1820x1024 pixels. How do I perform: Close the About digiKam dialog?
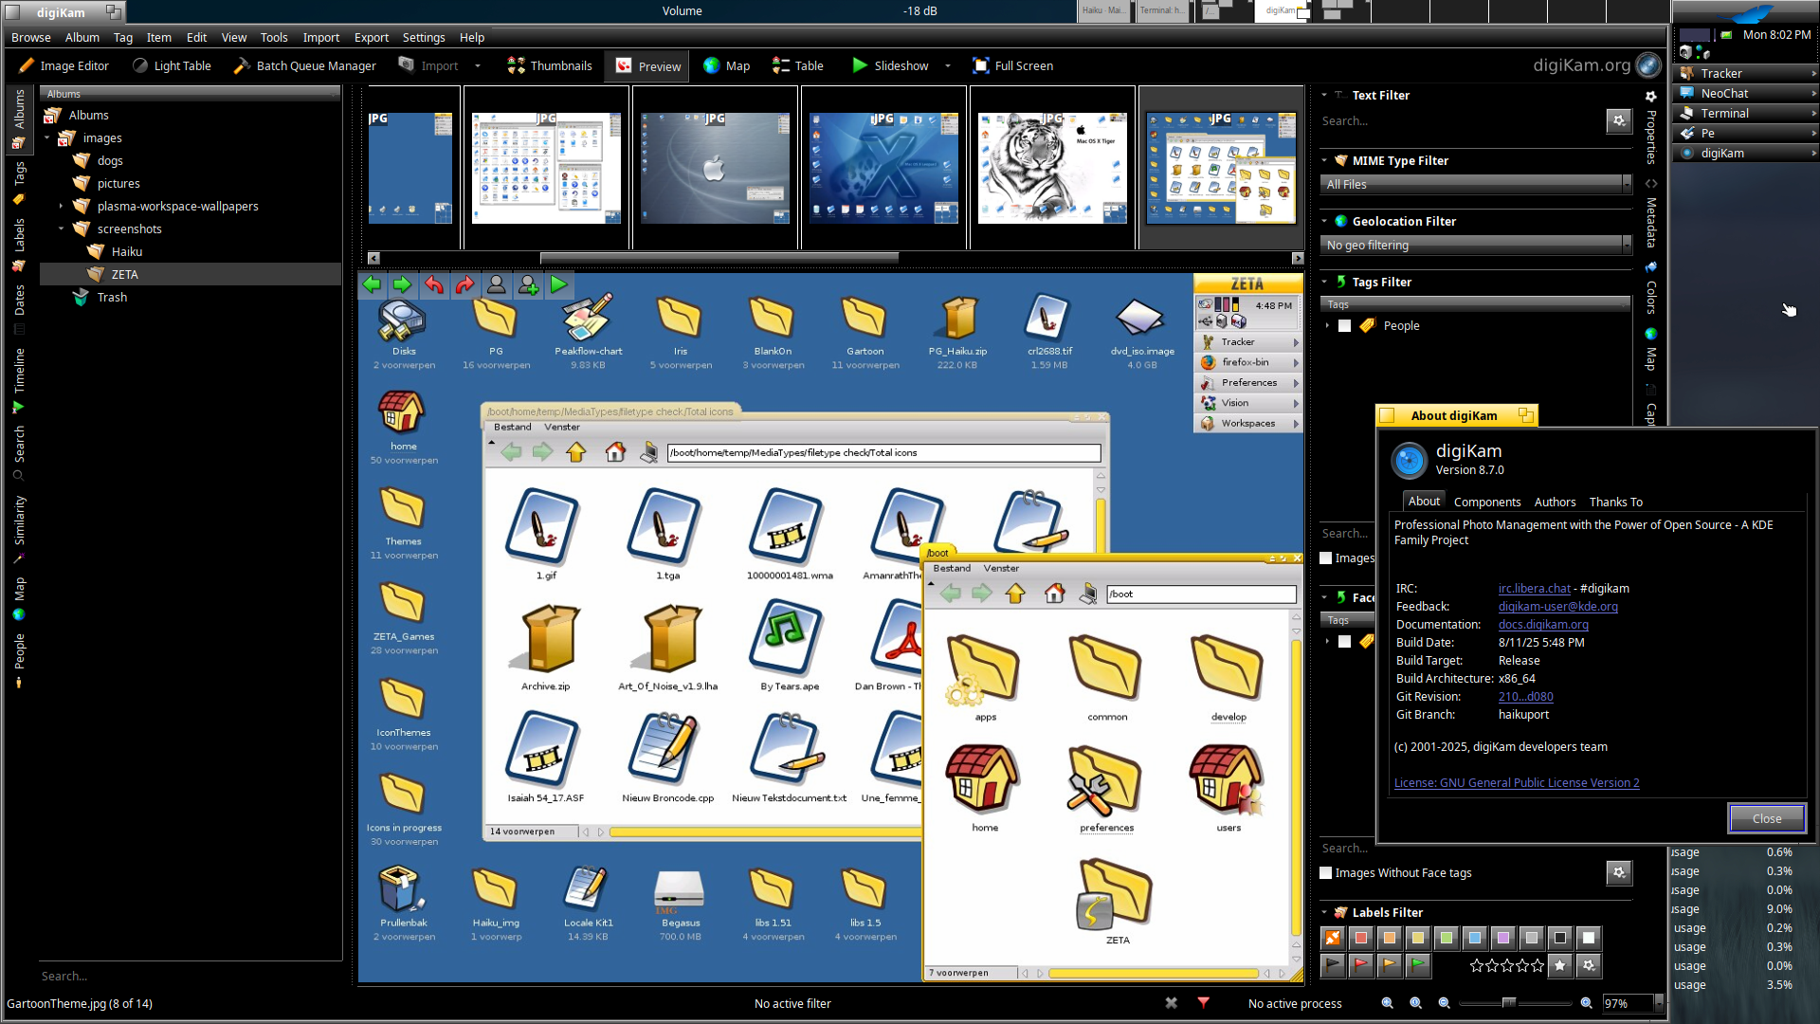tap(1767, 818)
